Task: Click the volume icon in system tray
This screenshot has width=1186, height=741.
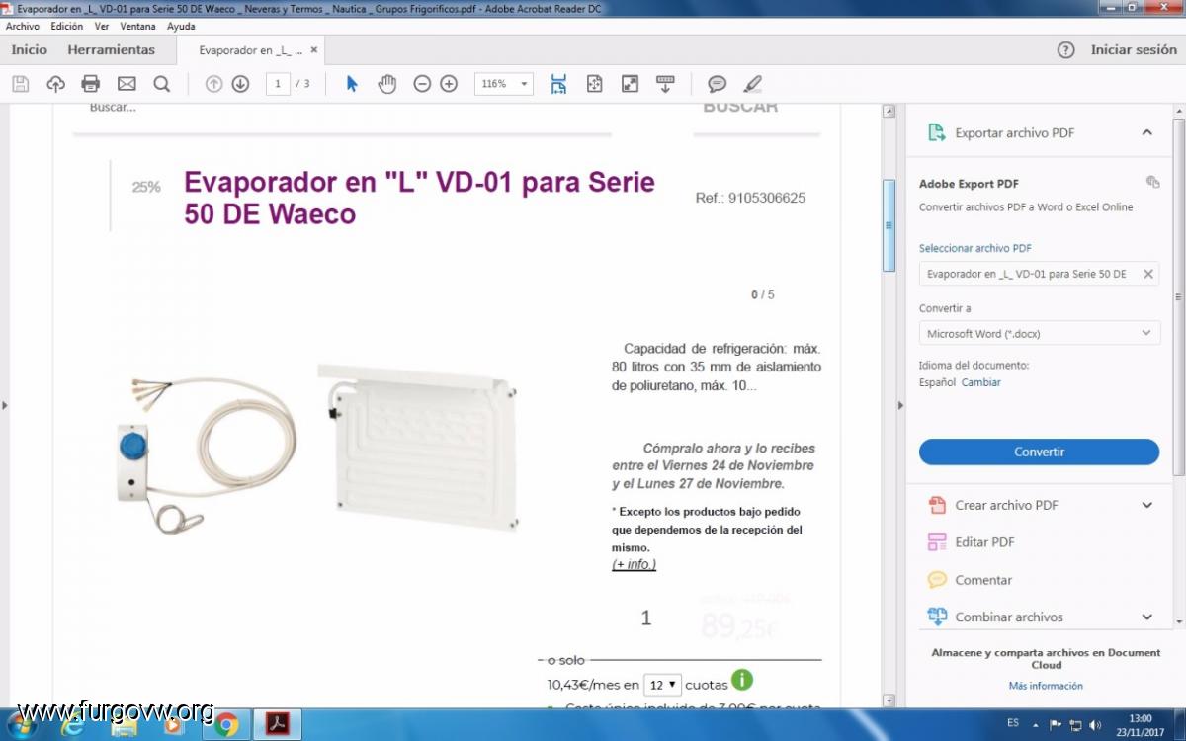Action: pos(1094,725)
